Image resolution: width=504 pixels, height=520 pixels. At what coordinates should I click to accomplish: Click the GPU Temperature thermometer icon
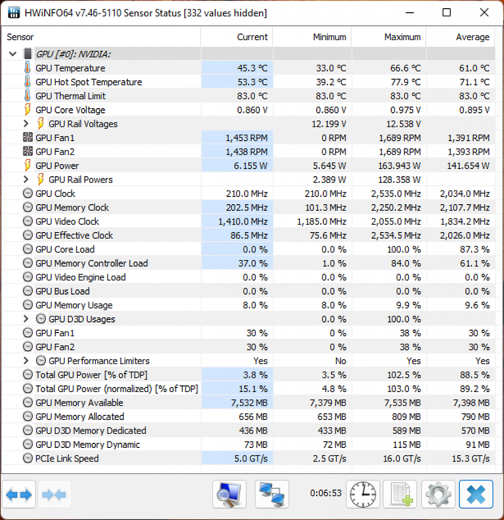[x=27, y=68]
